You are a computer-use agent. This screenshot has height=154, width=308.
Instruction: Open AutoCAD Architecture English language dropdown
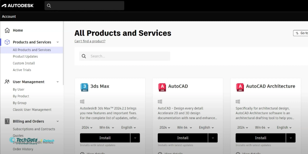tap(284, 127)
